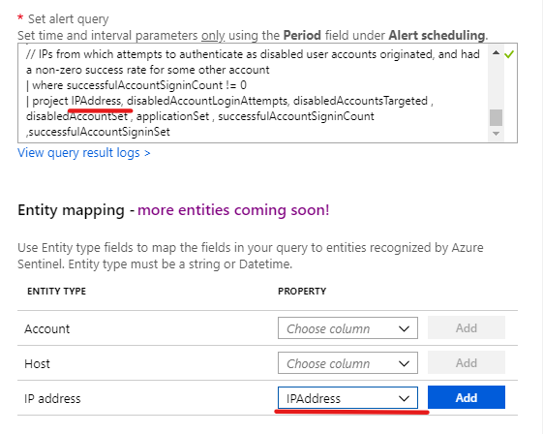This screenshot has width=543, height=434.
Task: Click chevron arrow on IP address dropdown
Action: pos(404,398)
